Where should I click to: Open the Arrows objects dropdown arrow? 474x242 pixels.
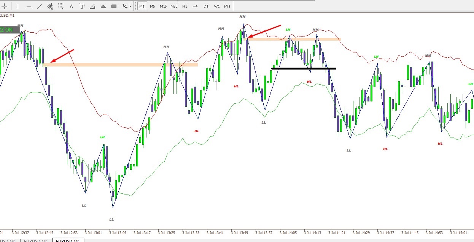(130, 6)
